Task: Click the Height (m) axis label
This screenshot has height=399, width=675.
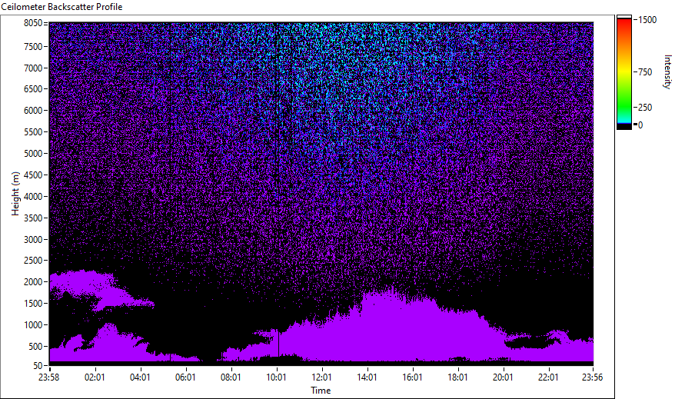Action: (15, 194)
